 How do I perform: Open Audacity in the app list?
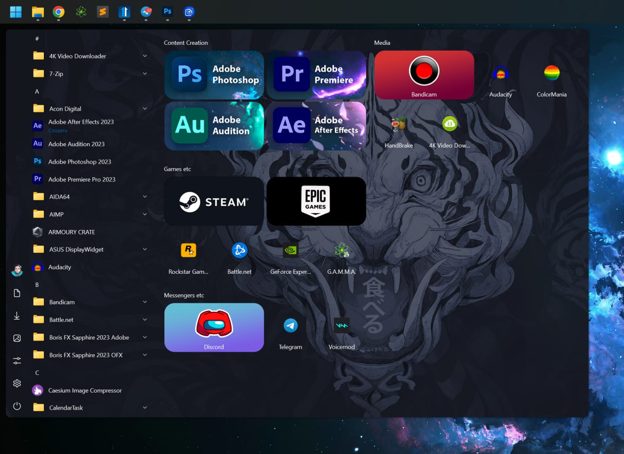coord(90,267)
